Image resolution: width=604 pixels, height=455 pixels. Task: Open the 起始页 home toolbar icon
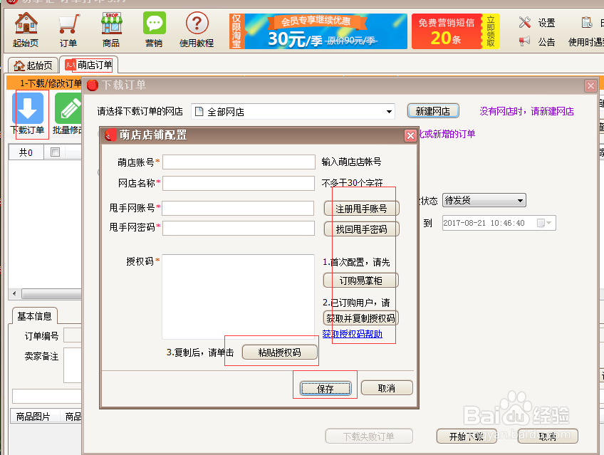pos(26,30)
